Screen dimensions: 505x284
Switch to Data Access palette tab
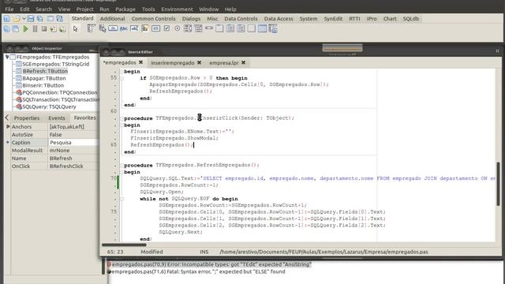[279, 19]
